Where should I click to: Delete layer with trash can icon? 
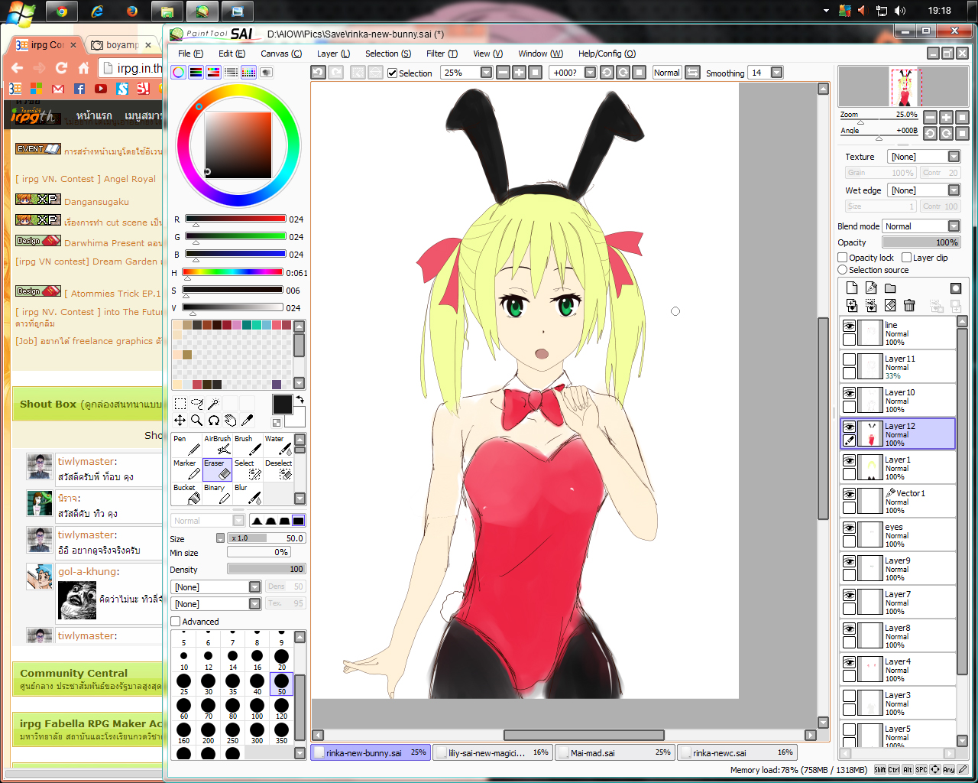[x=909, y=305]
